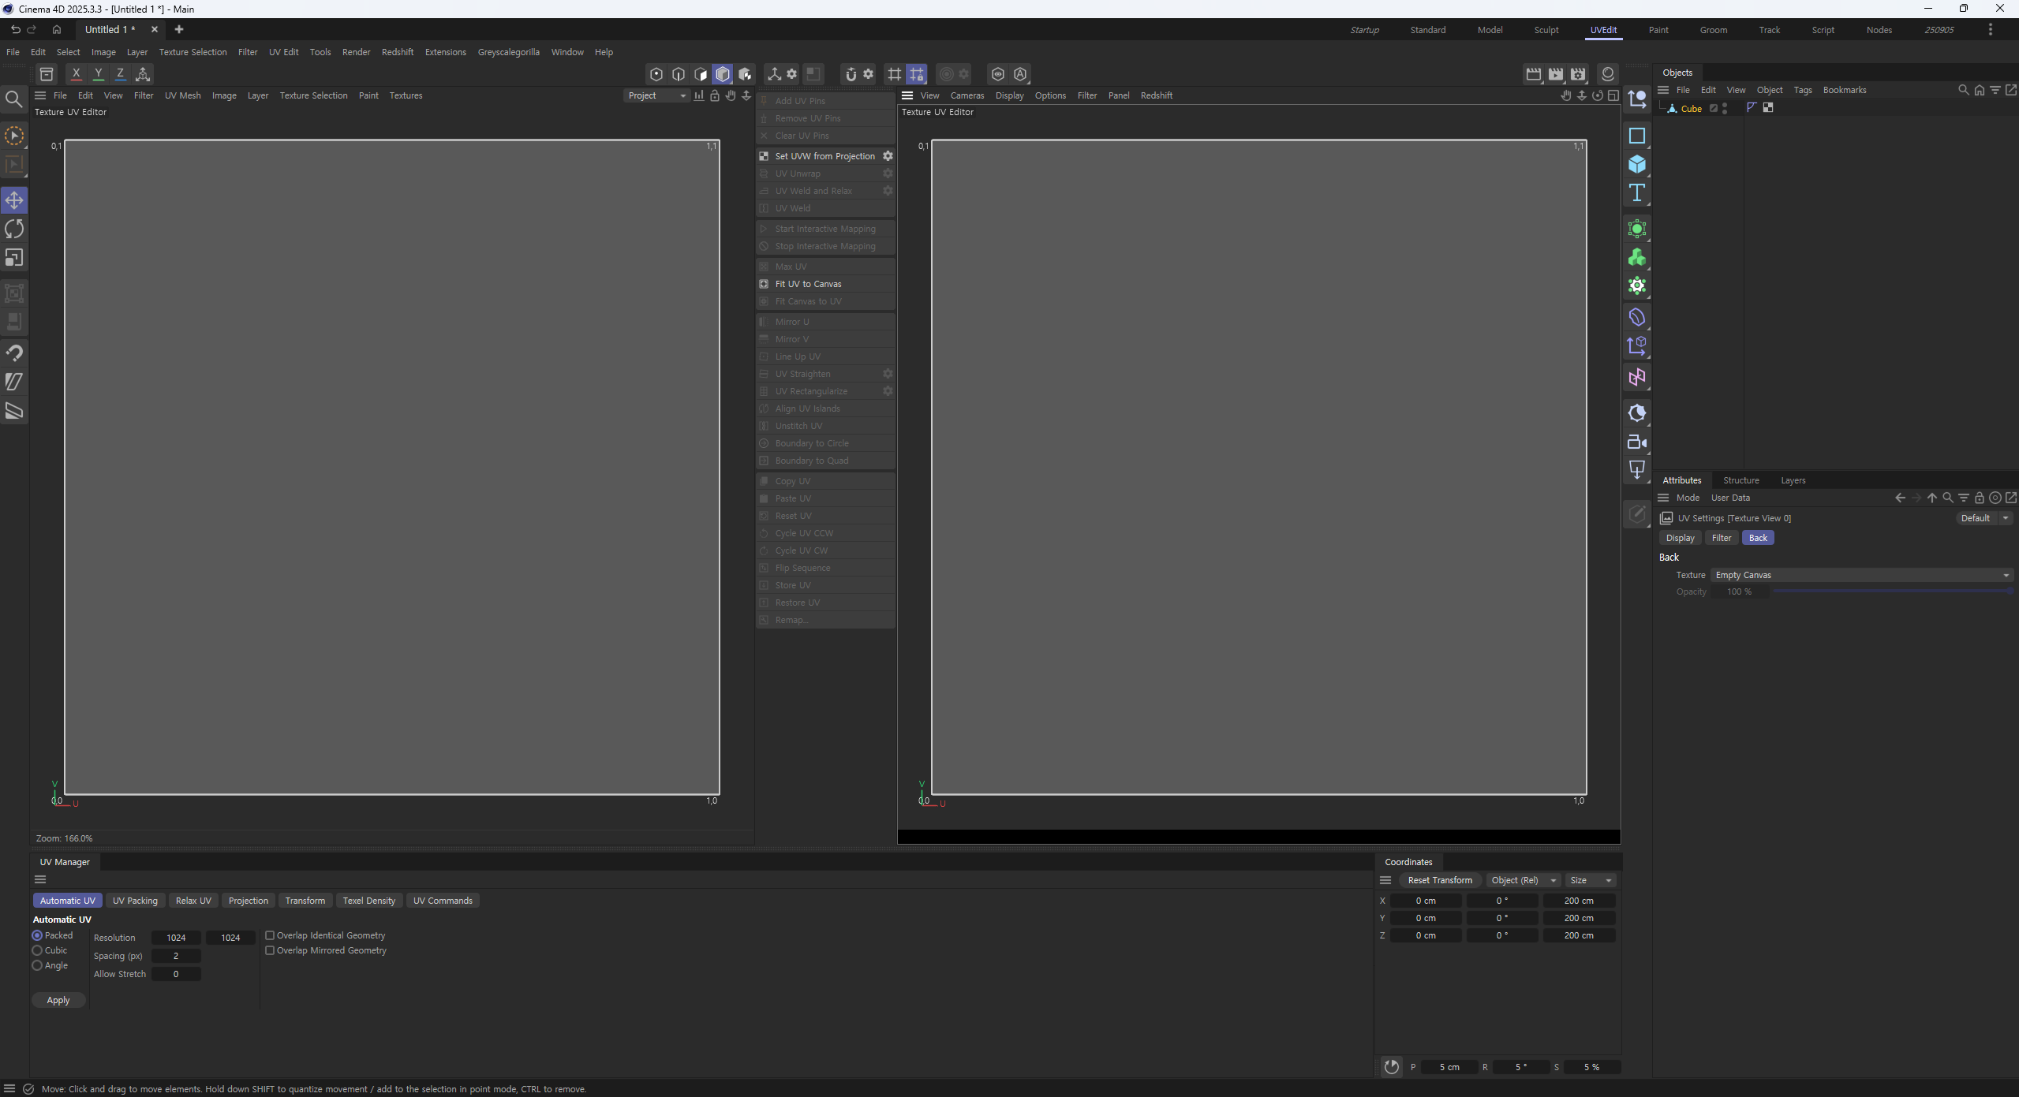Click the Apply button
Image resolution: width=2019 pixels, height=1097 pixels.
[58, 1000]
